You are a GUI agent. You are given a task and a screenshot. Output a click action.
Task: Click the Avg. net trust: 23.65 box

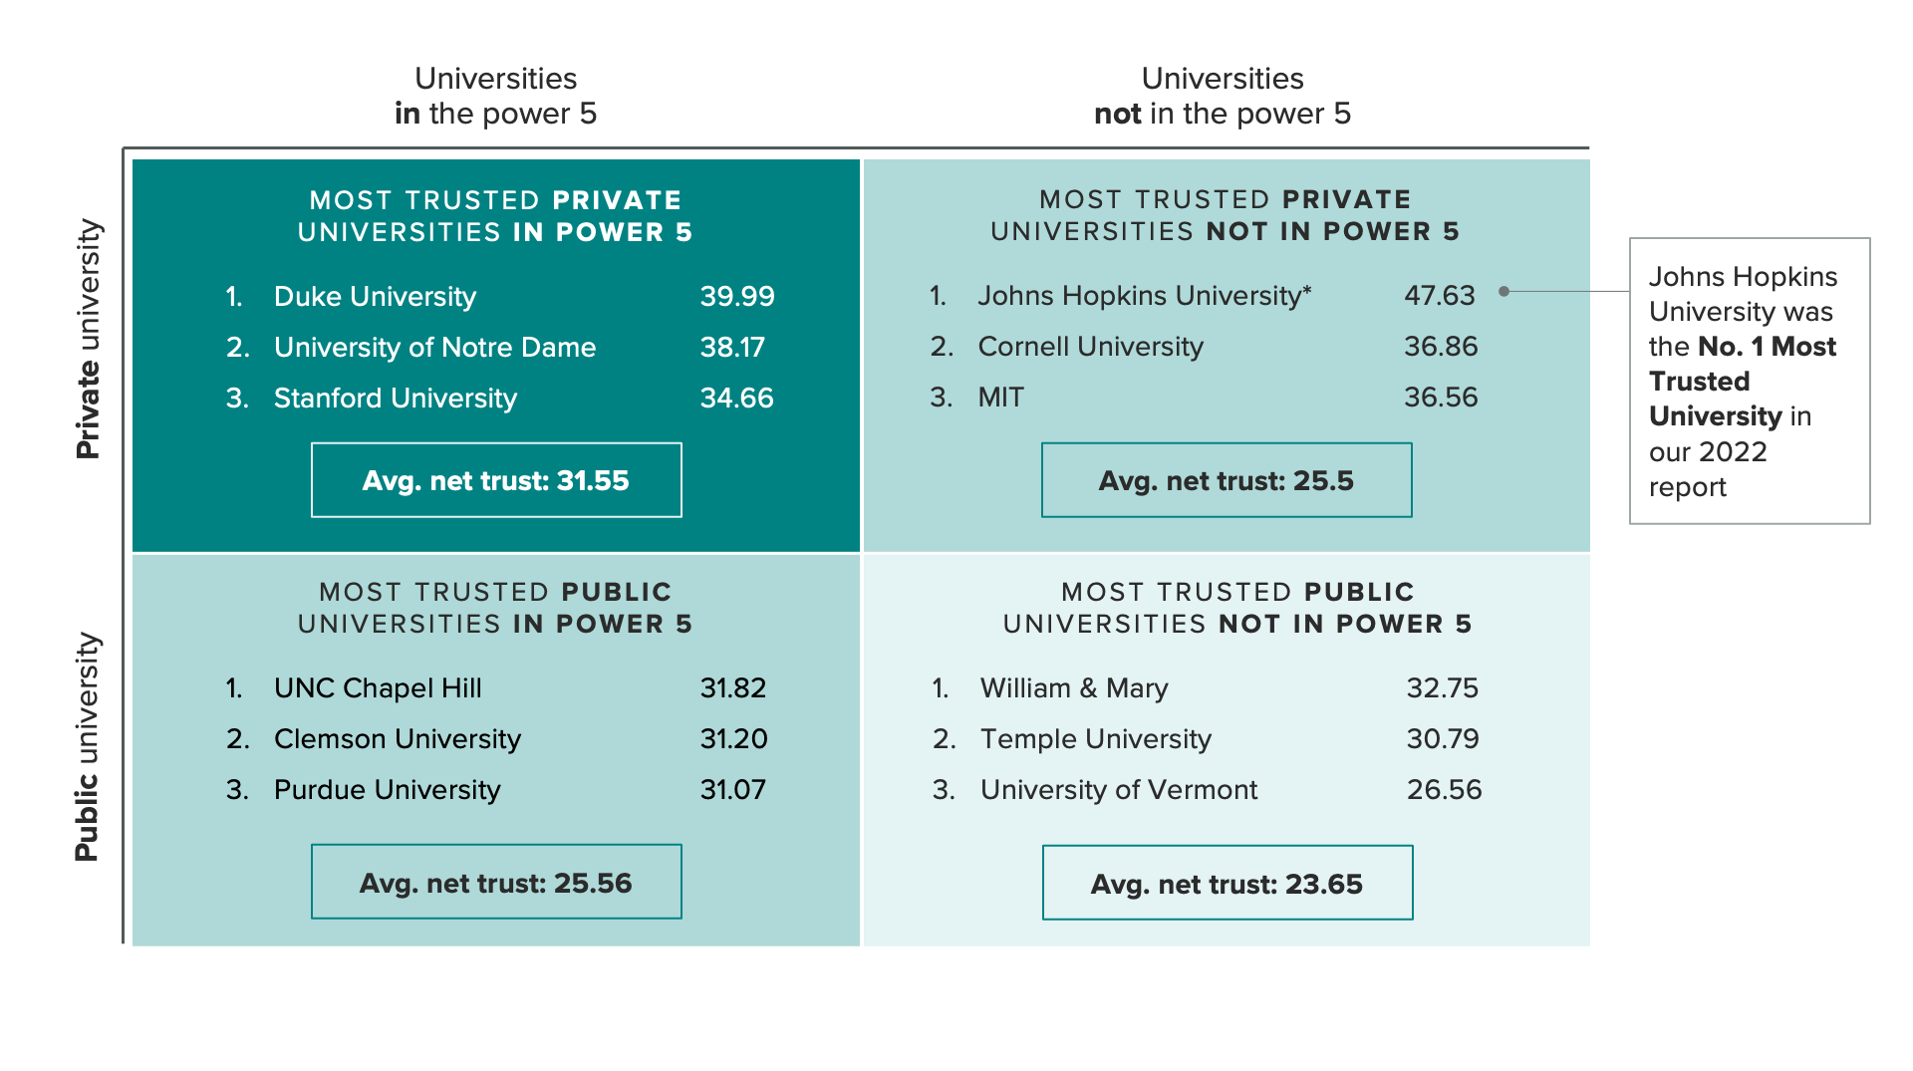click(x=1227, y=884)
